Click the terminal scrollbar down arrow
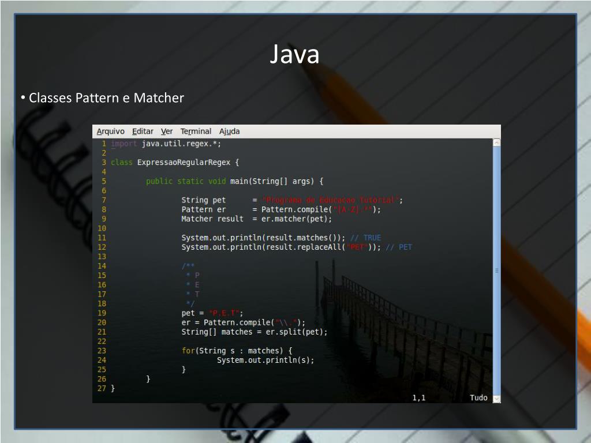Image resolution: width=591 pixels, height=443 pixels. click(x=496, y=398)
